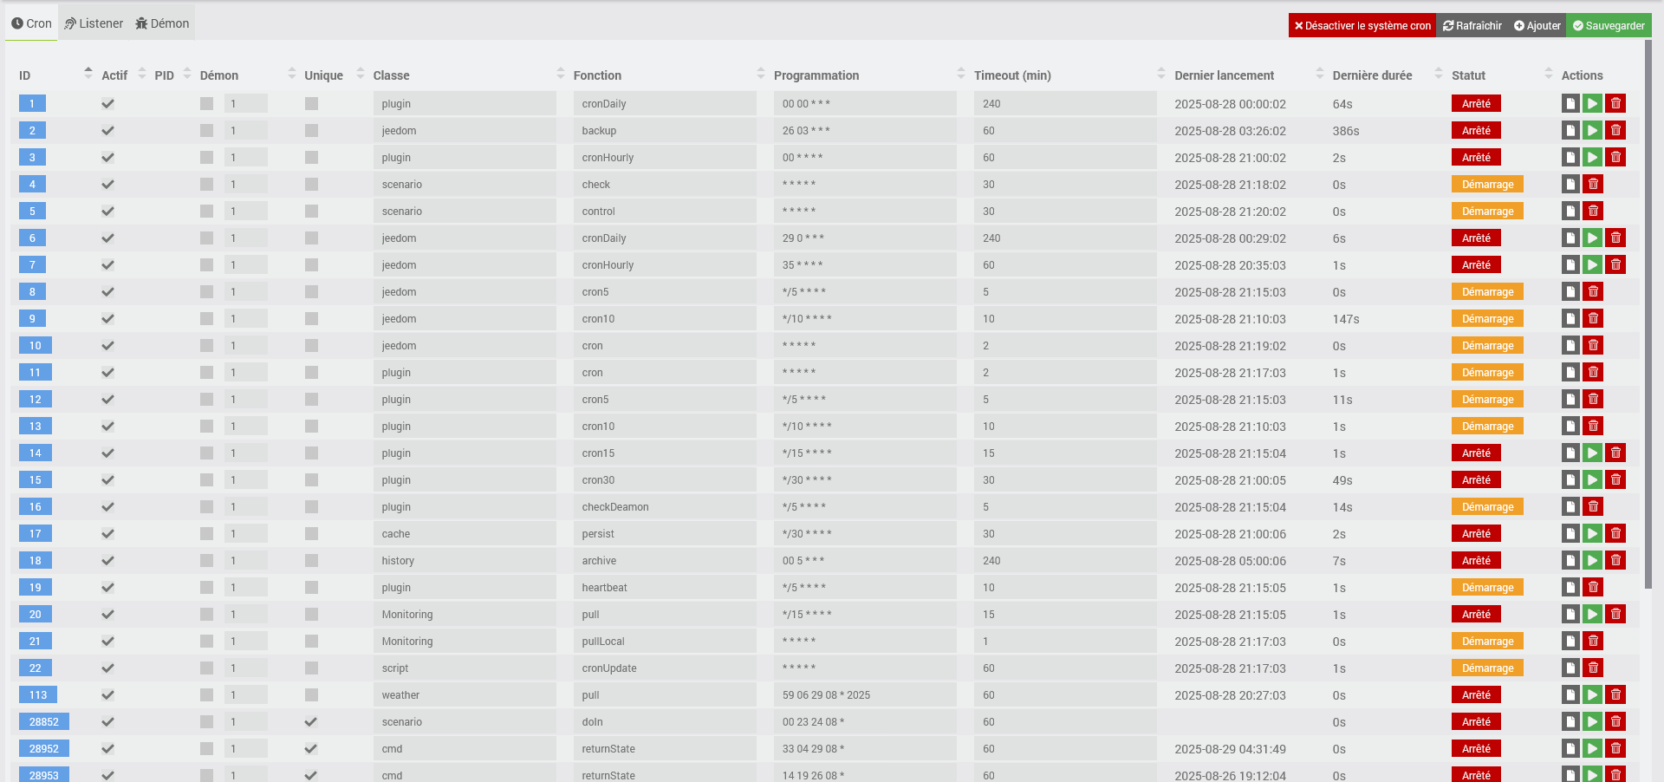Toggle Unique checkbox for row 3
Image resolution: width=1664 pixels, height=782 pixels.
(x=311, y=158)
